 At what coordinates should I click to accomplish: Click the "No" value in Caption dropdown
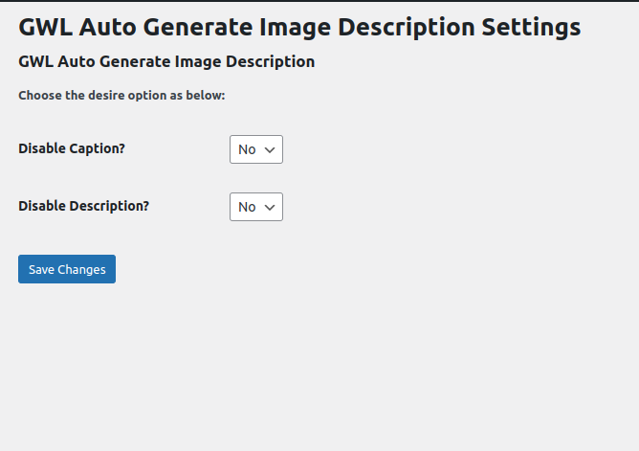point(247,149)
